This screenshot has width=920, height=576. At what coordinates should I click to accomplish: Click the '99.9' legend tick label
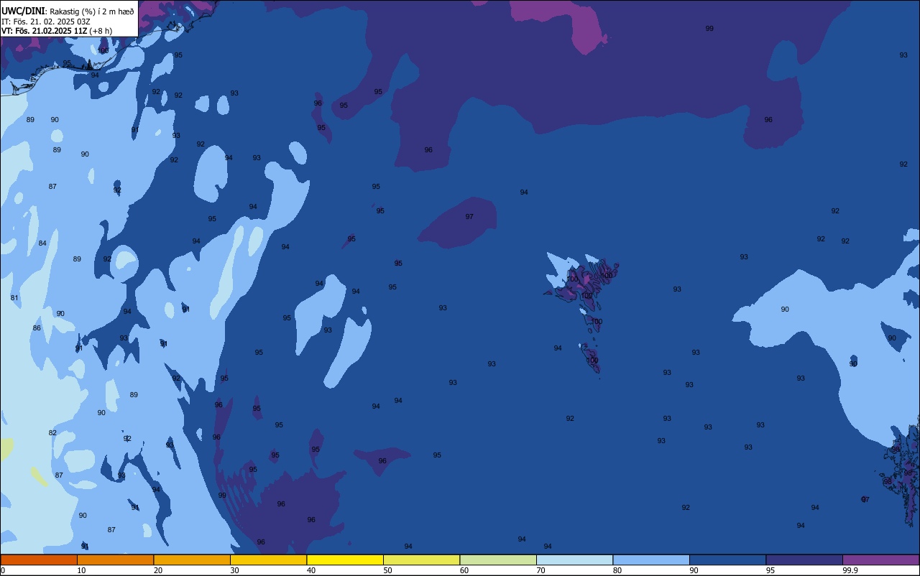(850, 570)
